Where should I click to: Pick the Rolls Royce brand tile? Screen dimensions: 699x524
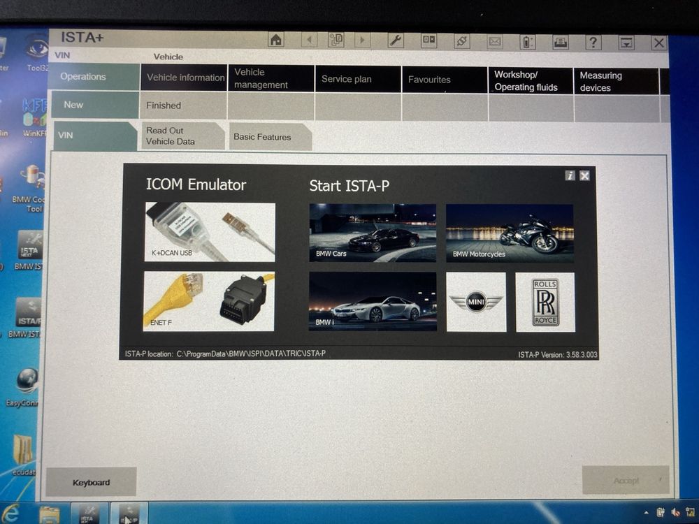[x=545, y=302]
